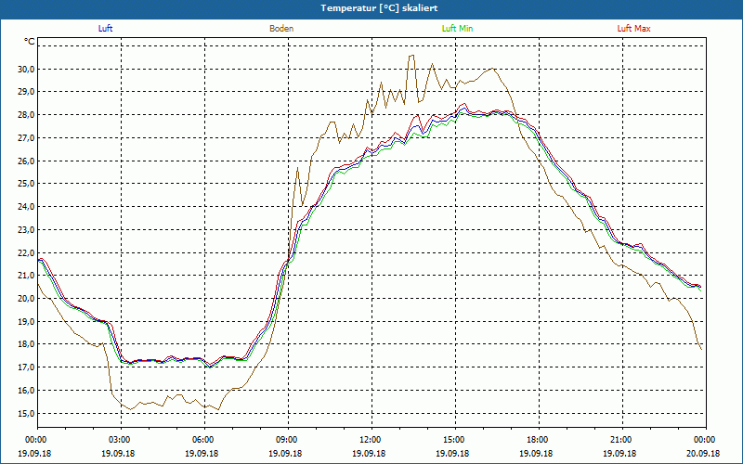
Task: Click the 03:00 time axis label
Action: click(121, 440)
